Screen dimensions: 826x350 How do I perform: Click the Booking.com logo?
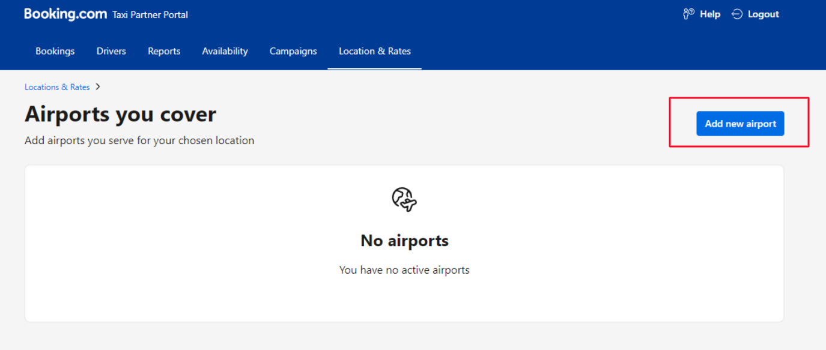click(x=65, y=14)
